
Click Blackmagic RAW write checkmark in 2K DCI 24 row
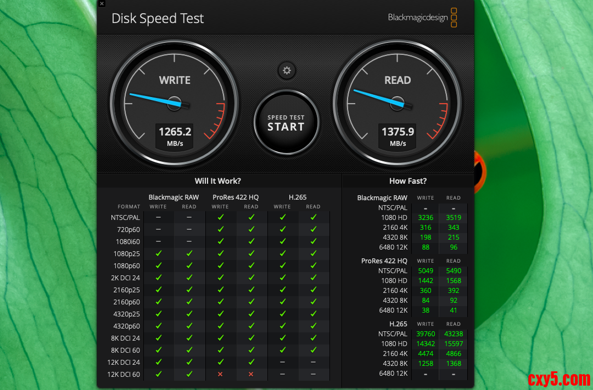coord(159,278)
